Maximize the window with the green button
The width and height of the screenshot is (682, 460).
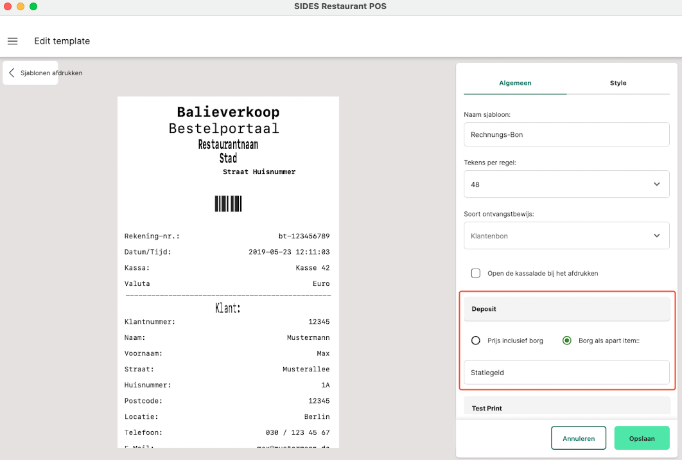33,6
